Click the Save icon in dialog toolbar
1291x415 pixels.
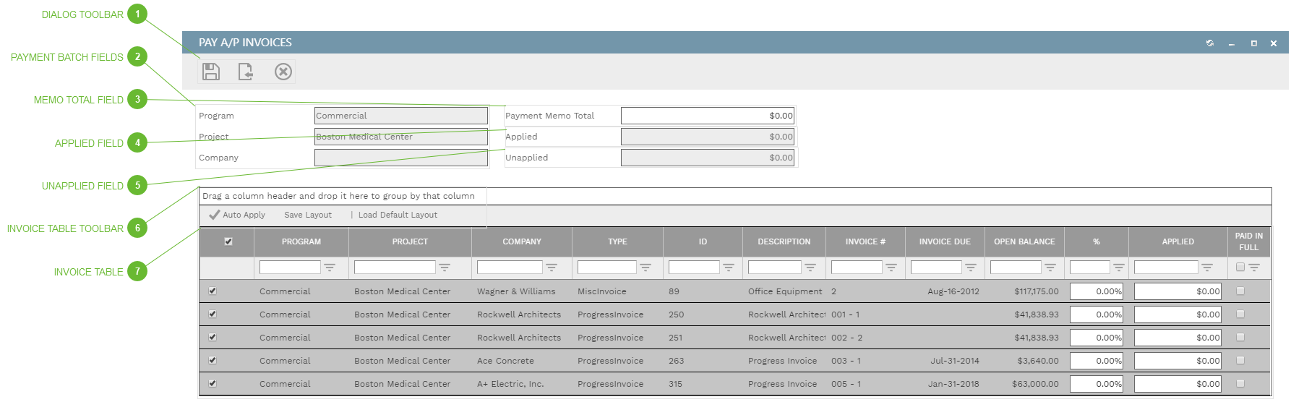coord(211,72)
